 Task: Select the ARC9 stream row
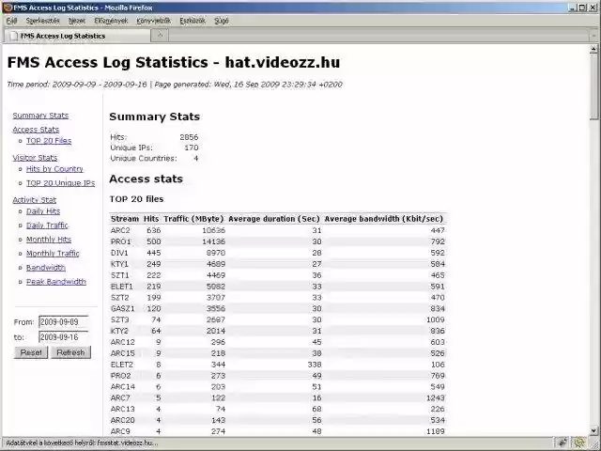278,431
